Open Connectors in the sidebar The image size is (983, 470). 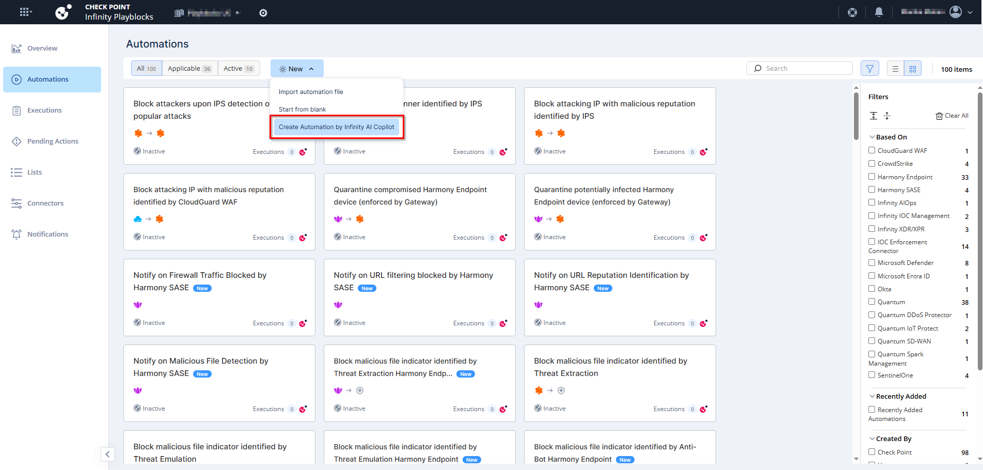[x=52, y=203]
